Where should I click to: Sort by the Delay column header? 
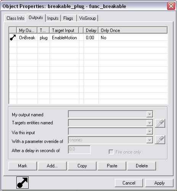[x=91, y=30]
